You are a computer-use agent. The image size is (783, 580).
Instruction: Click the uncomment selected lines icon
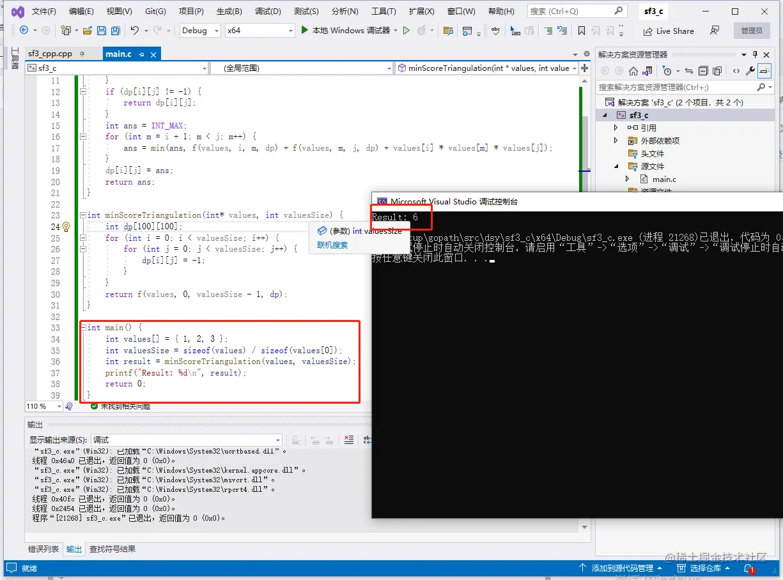[562, 30]
